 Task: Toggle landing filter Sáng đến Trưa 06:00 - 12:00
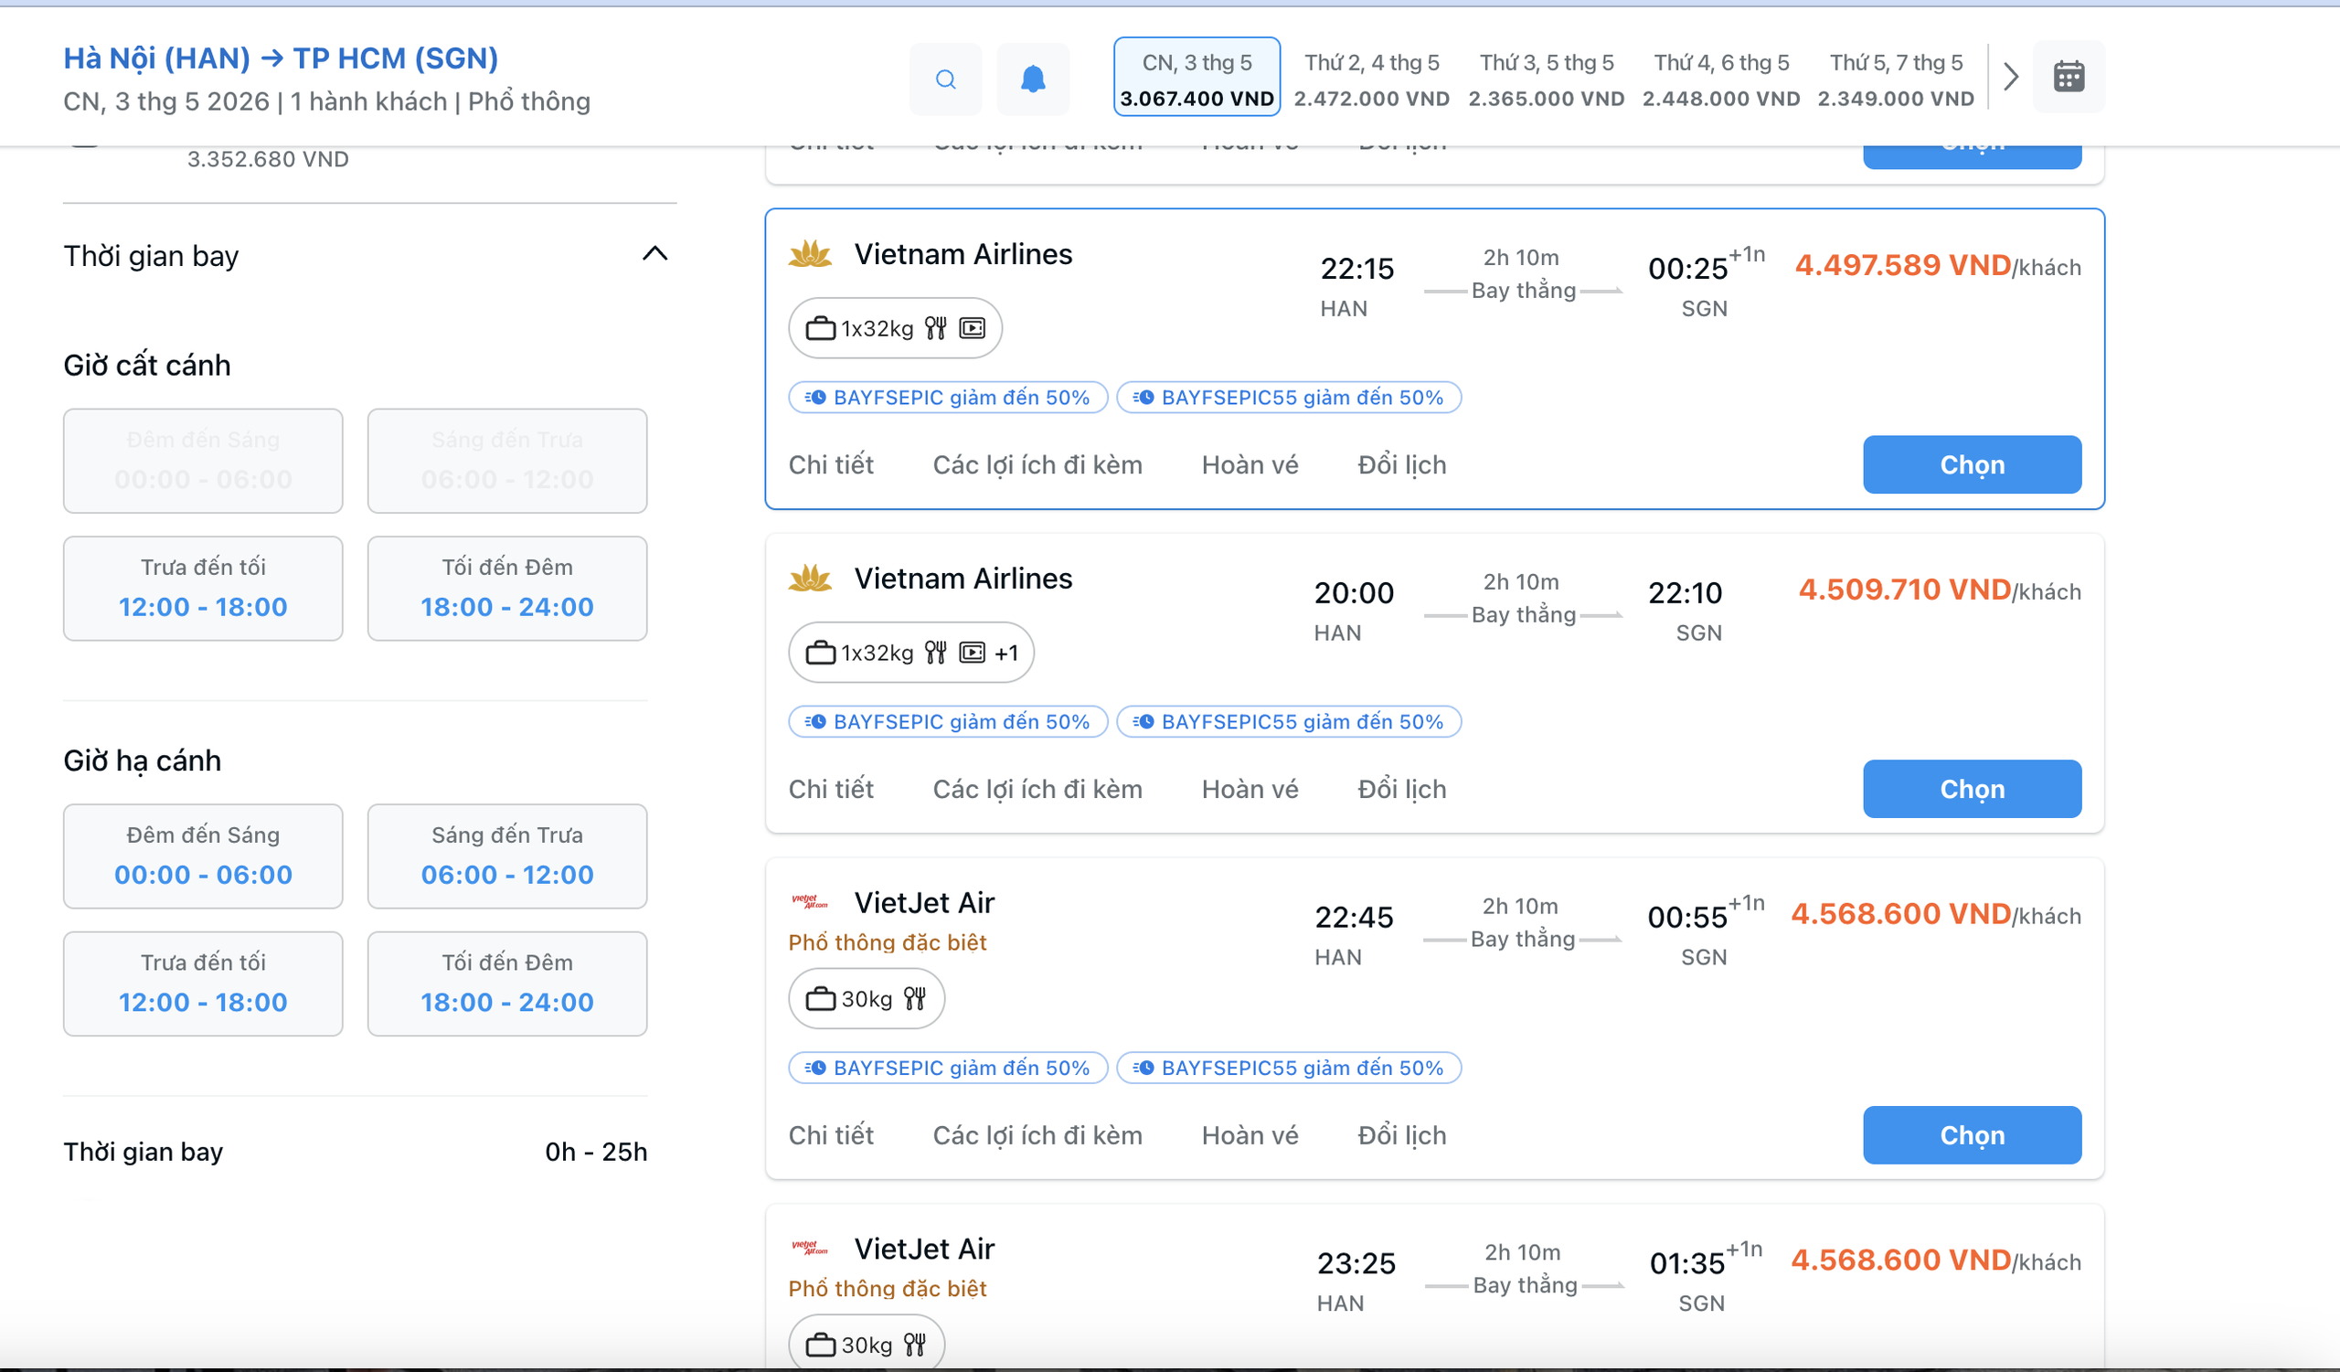507,856
